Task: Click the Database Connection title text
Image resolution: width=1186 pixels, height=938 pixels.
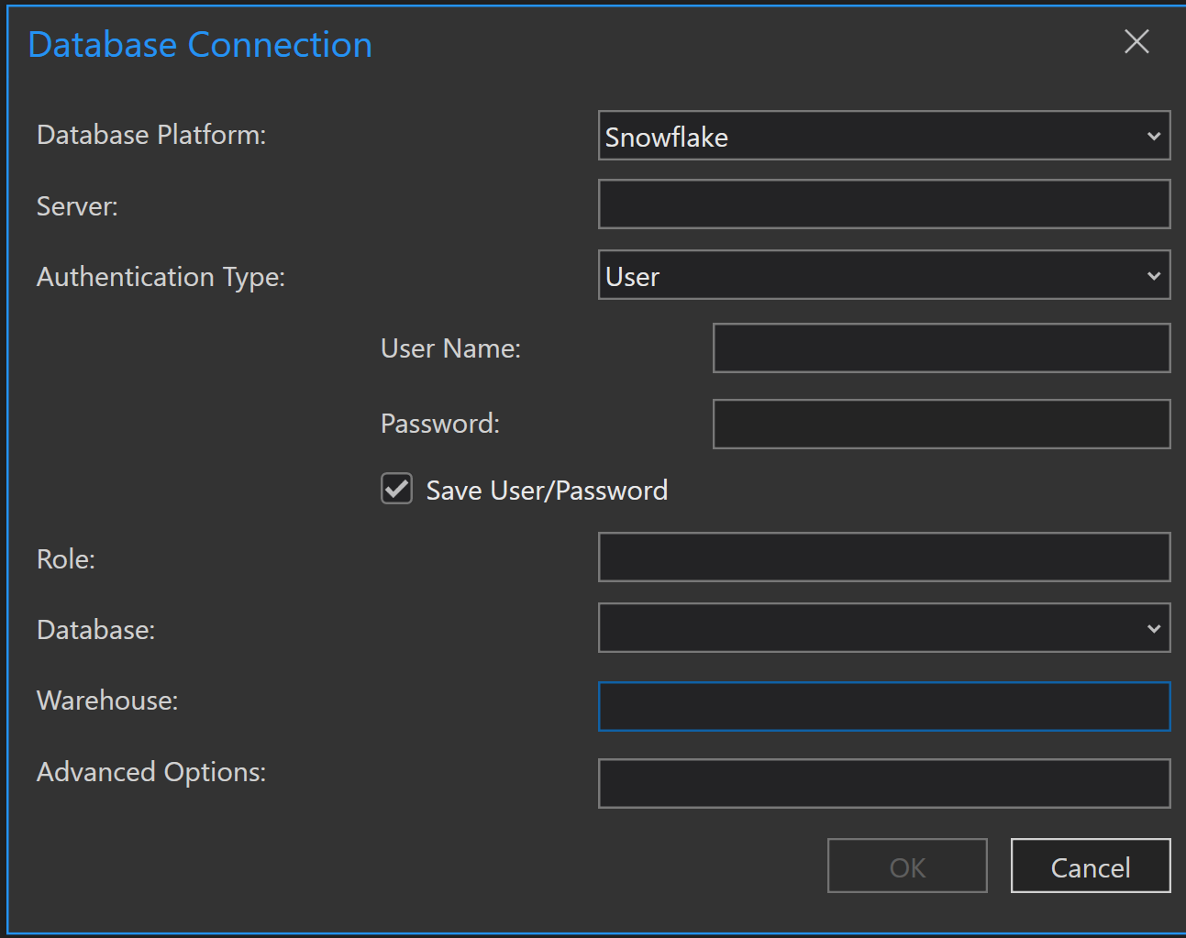Action: coord(200,45)
